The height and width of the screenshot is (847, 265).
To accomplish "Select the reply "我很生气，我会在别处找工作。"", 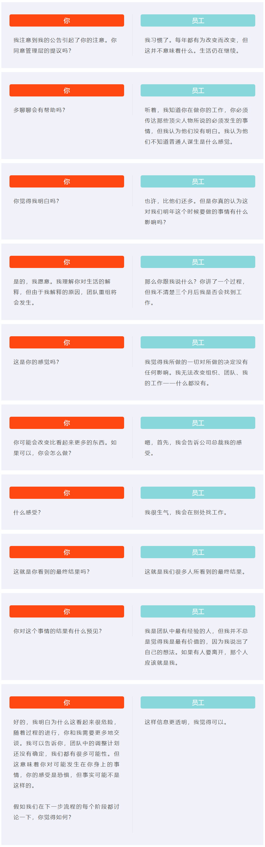I will (186, 512).
